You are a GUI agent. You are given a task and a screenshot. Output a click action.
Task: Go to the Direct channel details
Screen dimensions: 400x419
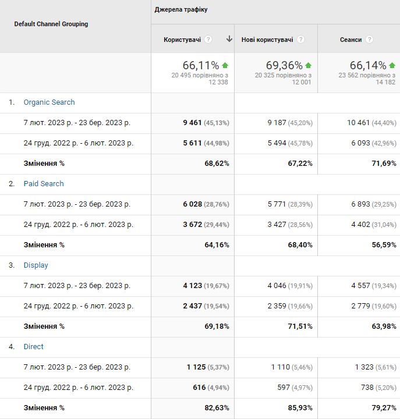pos(33,347)
